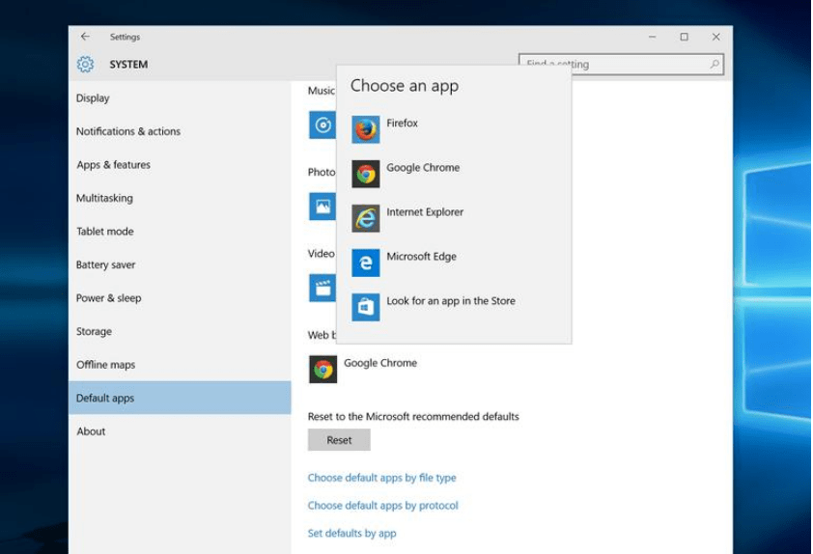The width and height of the screenshot is (813, 554).
Task: Select the Microsoft Edge icon
Action: click(366, 263)
